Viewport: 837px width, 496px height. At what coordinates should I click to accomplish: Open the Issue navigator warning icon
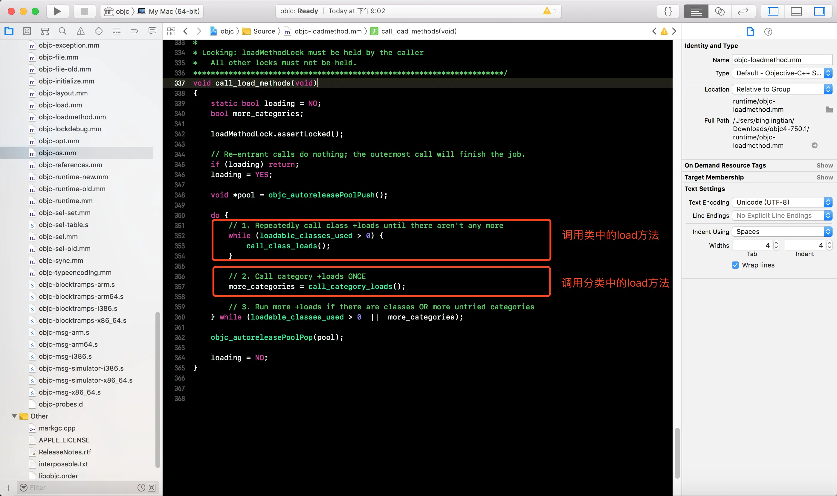click(80, 31)
